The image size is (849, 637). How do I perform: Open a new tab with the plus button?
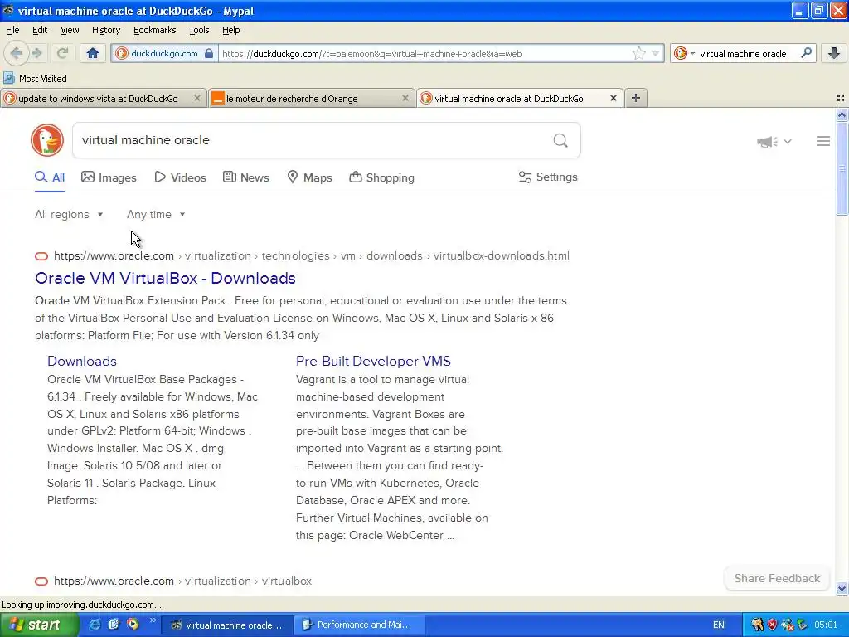636,98
